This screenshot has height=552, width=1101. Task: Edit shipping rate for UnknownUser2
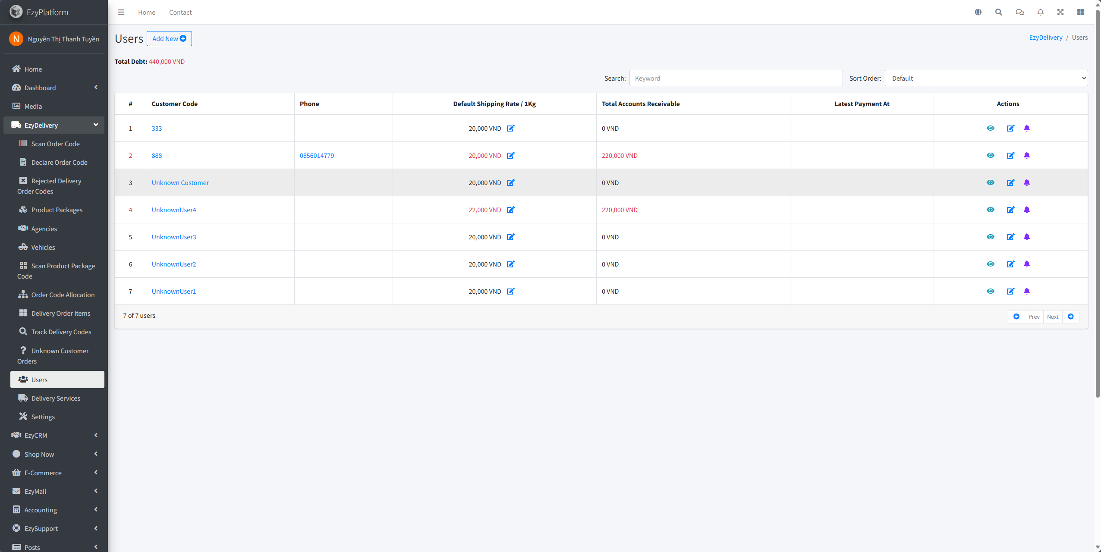[x=511, y=264]
